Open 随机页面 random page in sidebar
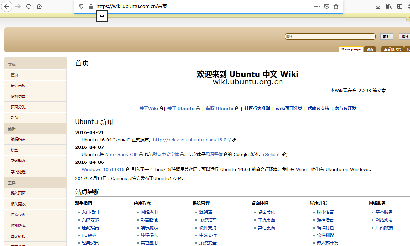Viewport: 410px width, 246px height. point(18,96)
